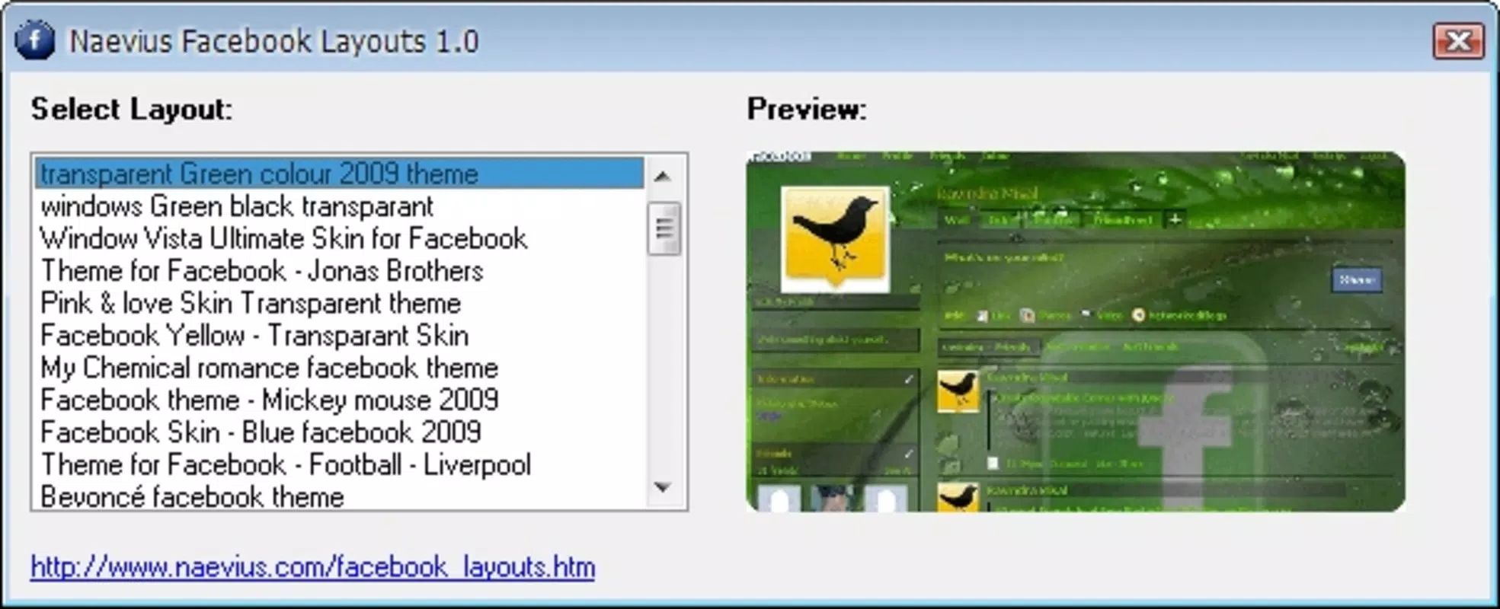Open the naevius.com facebook_layouts.htm link

[x=312, y=567]
